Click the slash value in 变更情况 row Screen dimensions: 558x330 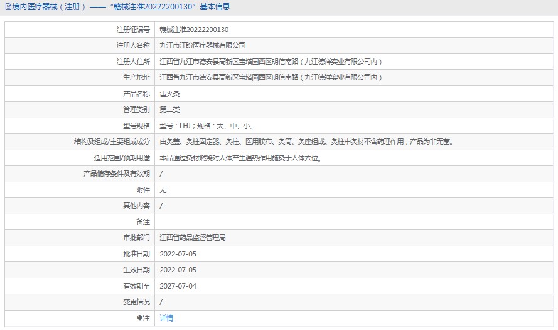161,302
